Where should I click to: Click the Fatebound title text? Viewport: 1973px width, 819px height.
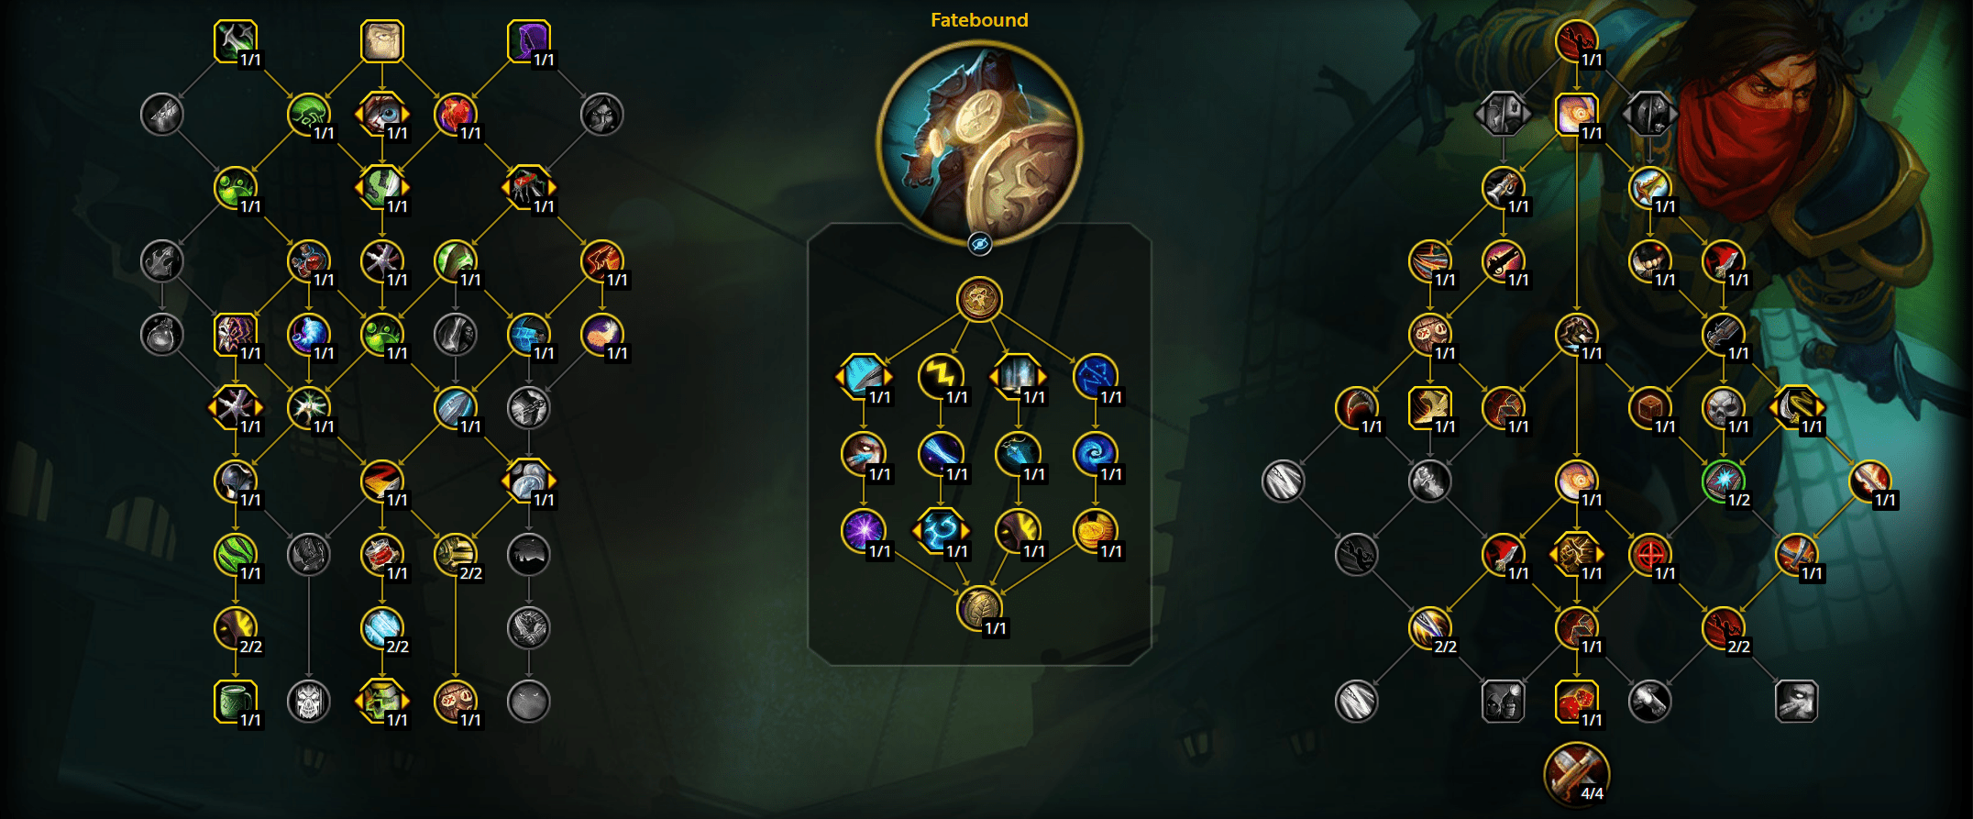click(979, 20)
